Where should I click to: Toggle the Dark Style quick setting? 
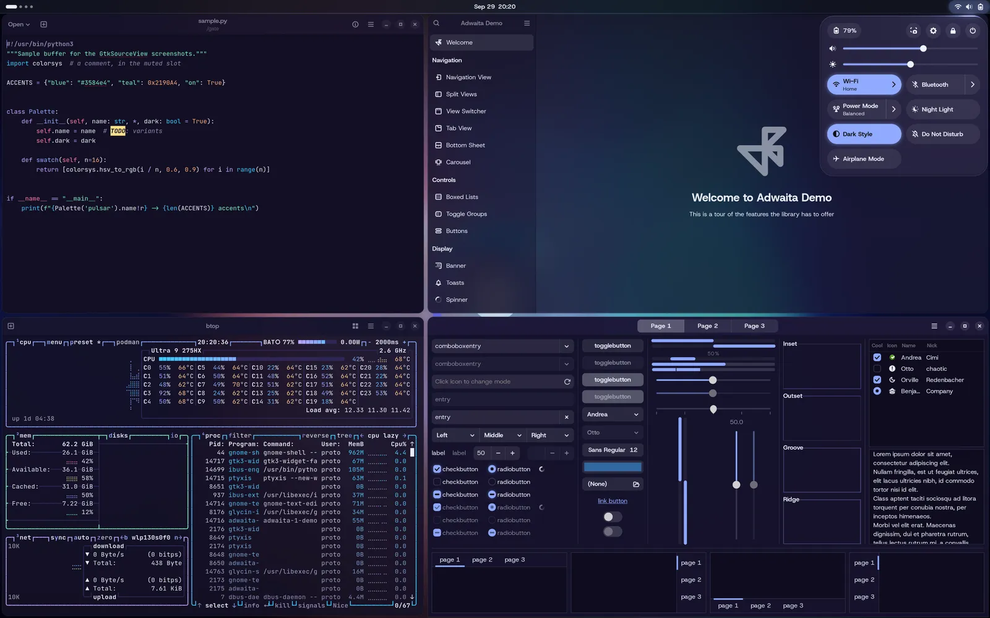point(864,134)
